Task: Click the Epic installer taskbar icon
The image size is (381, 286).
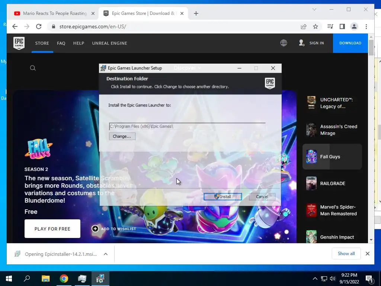Action: [100, 279]
